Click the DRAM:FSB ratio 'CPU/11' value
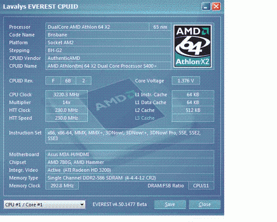 201,186
